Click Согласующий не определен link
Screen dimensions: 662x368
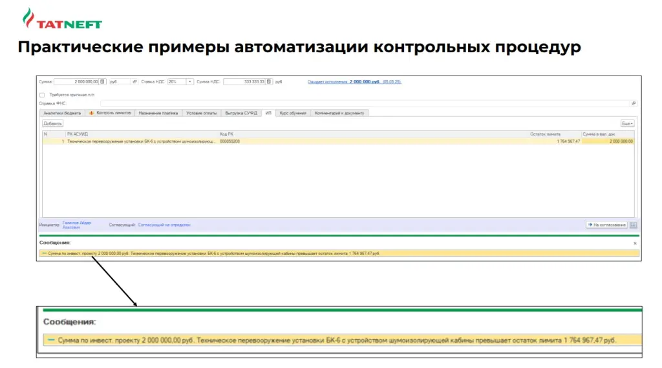[x=164, y=225]
